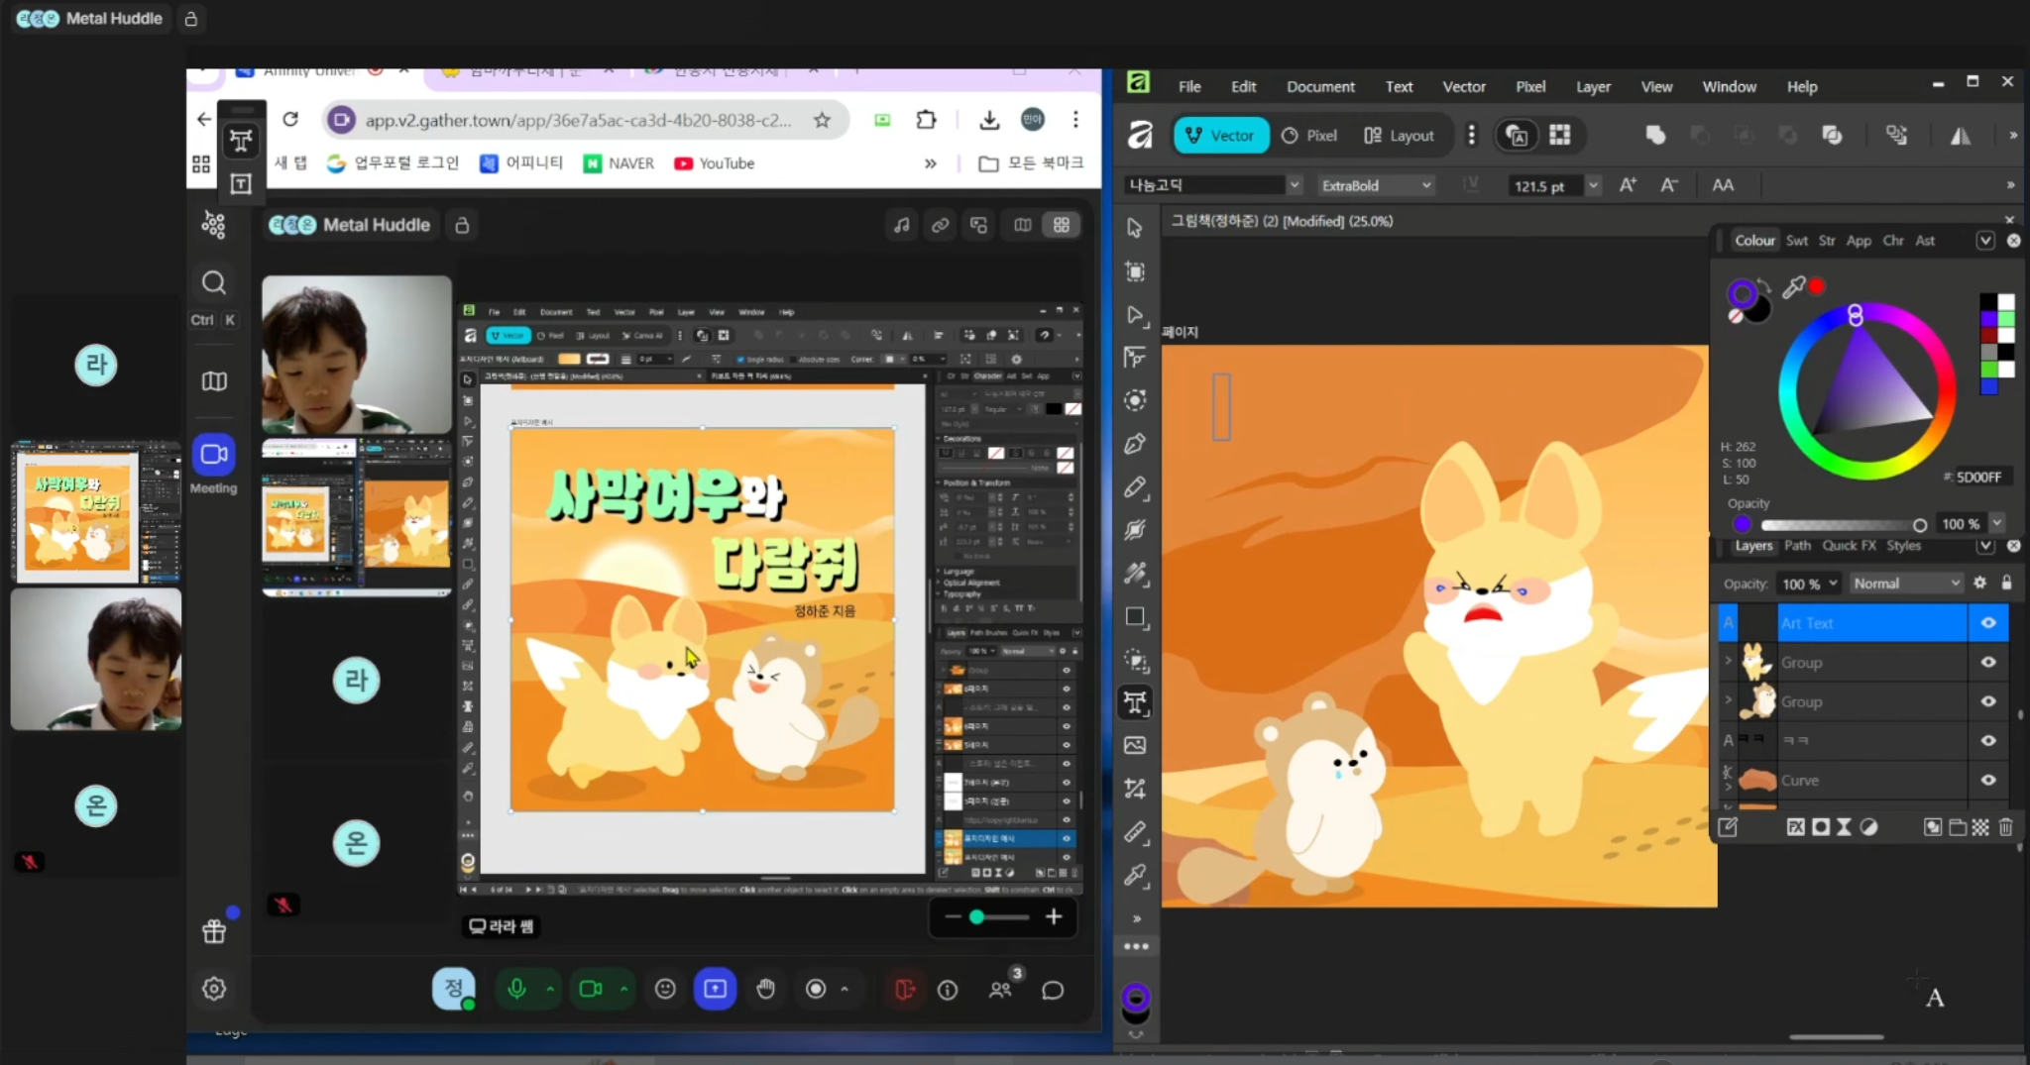Click the raise hand icon in Gather
Image resolution: width=2030 pixels, height=1065 pixels.
765,989
